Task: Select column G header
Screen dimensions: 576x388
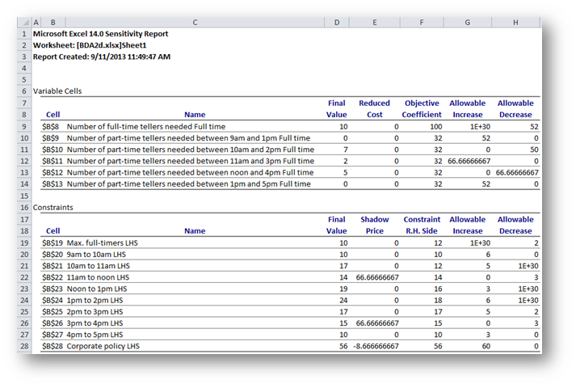Action: point(467,23)
